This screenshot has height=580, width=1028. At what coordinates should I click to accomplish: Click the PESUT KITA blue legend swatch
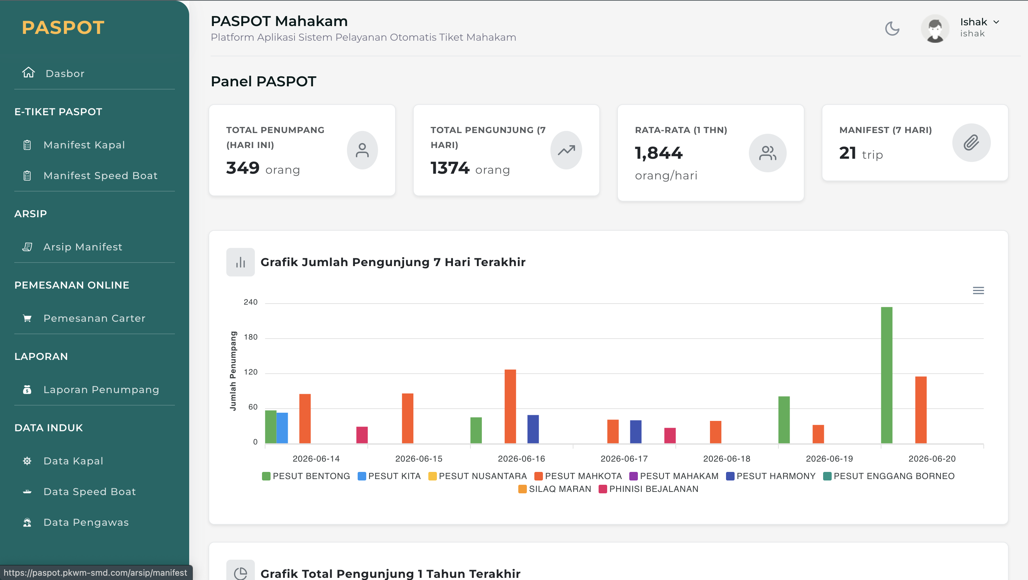pos(362,476)
